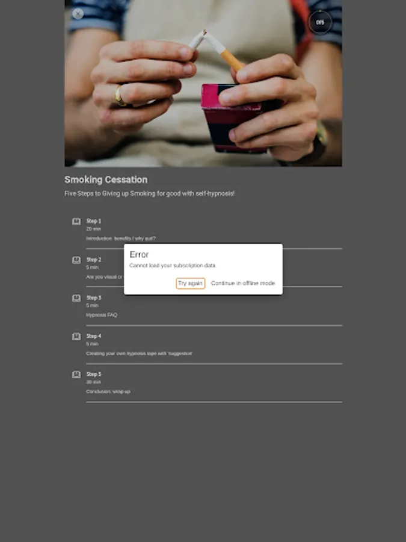Tap the broken cigarette header image
Screen dimensions: 406x542
[203, 83]
